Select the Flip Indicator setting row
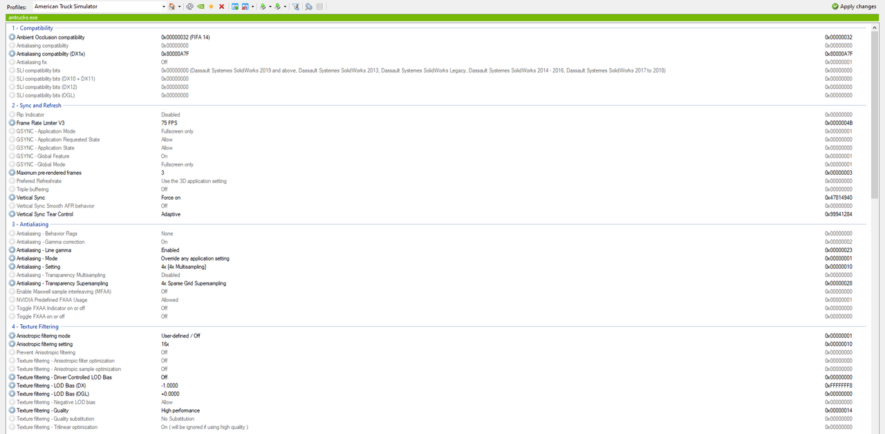Image resolution: width=885 pixels, height=434 pixels. click(438, 115)
